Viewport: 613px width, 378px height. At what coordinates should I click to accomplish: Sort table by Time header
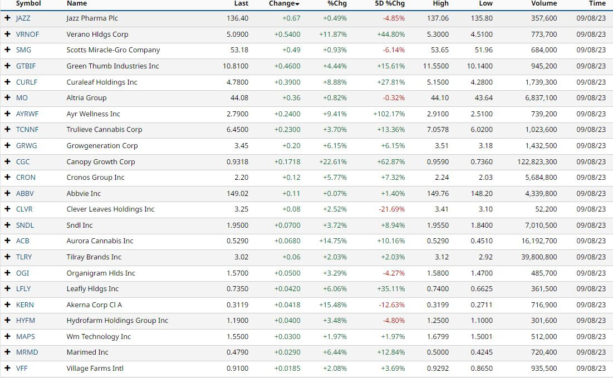click(x=597, y=3)
